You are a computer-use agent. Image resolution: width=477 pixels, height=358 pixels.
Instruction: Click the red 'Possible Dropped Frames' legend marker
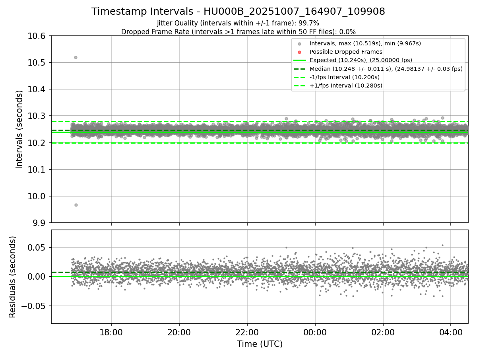pyautogui.click(x=300, y=52)
